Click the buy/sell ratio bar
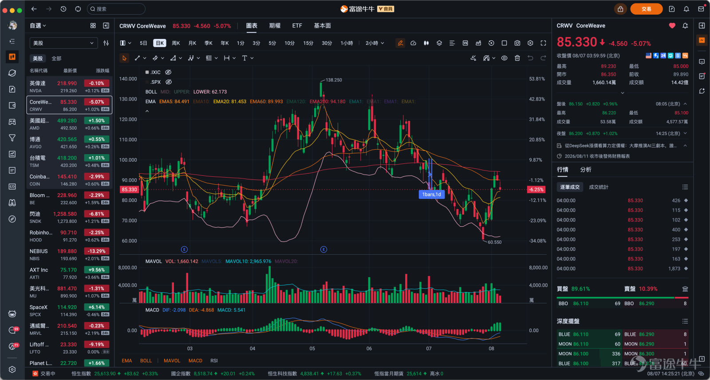Image resolution: width=710 pixels, height=380 pixels. (x=623, y=298)
